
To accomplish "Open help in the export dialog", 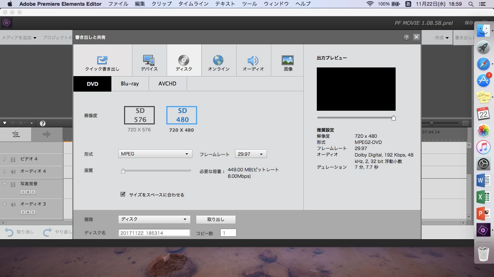I will click(x=406, y=37).
